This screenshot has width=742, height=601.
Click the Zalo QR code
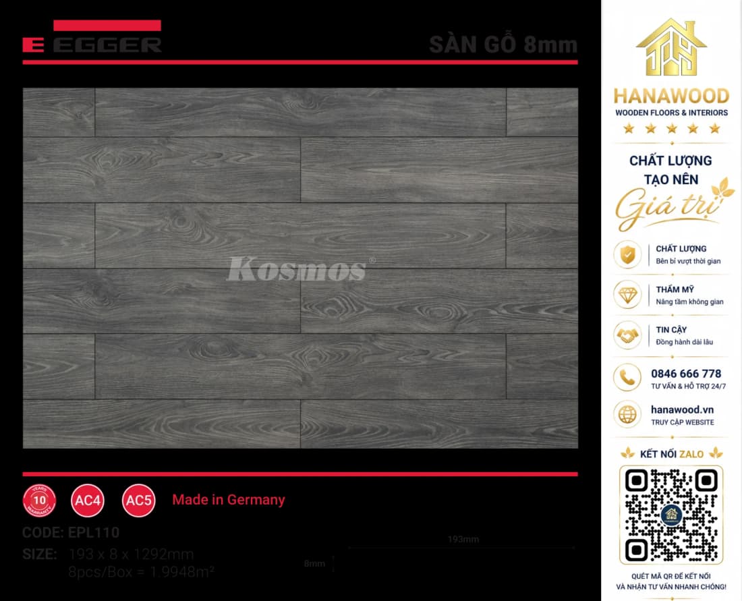[671, 515]
